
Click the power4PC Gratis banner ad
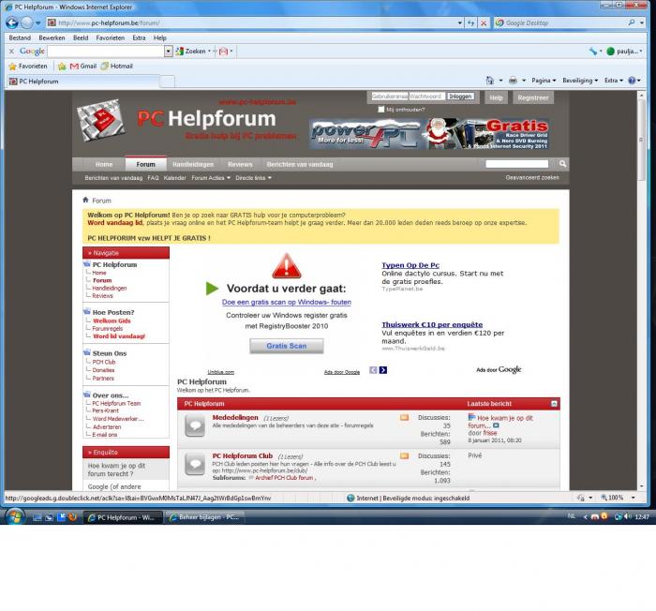(429, 133)
